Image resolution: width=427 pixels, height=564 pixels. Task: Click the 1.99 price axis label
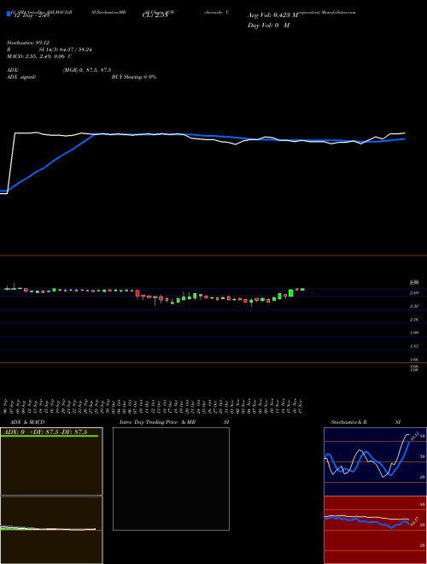414,332
